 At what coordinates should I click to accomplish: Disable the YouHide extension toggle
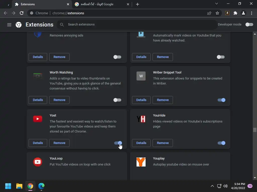pos(221,143)
